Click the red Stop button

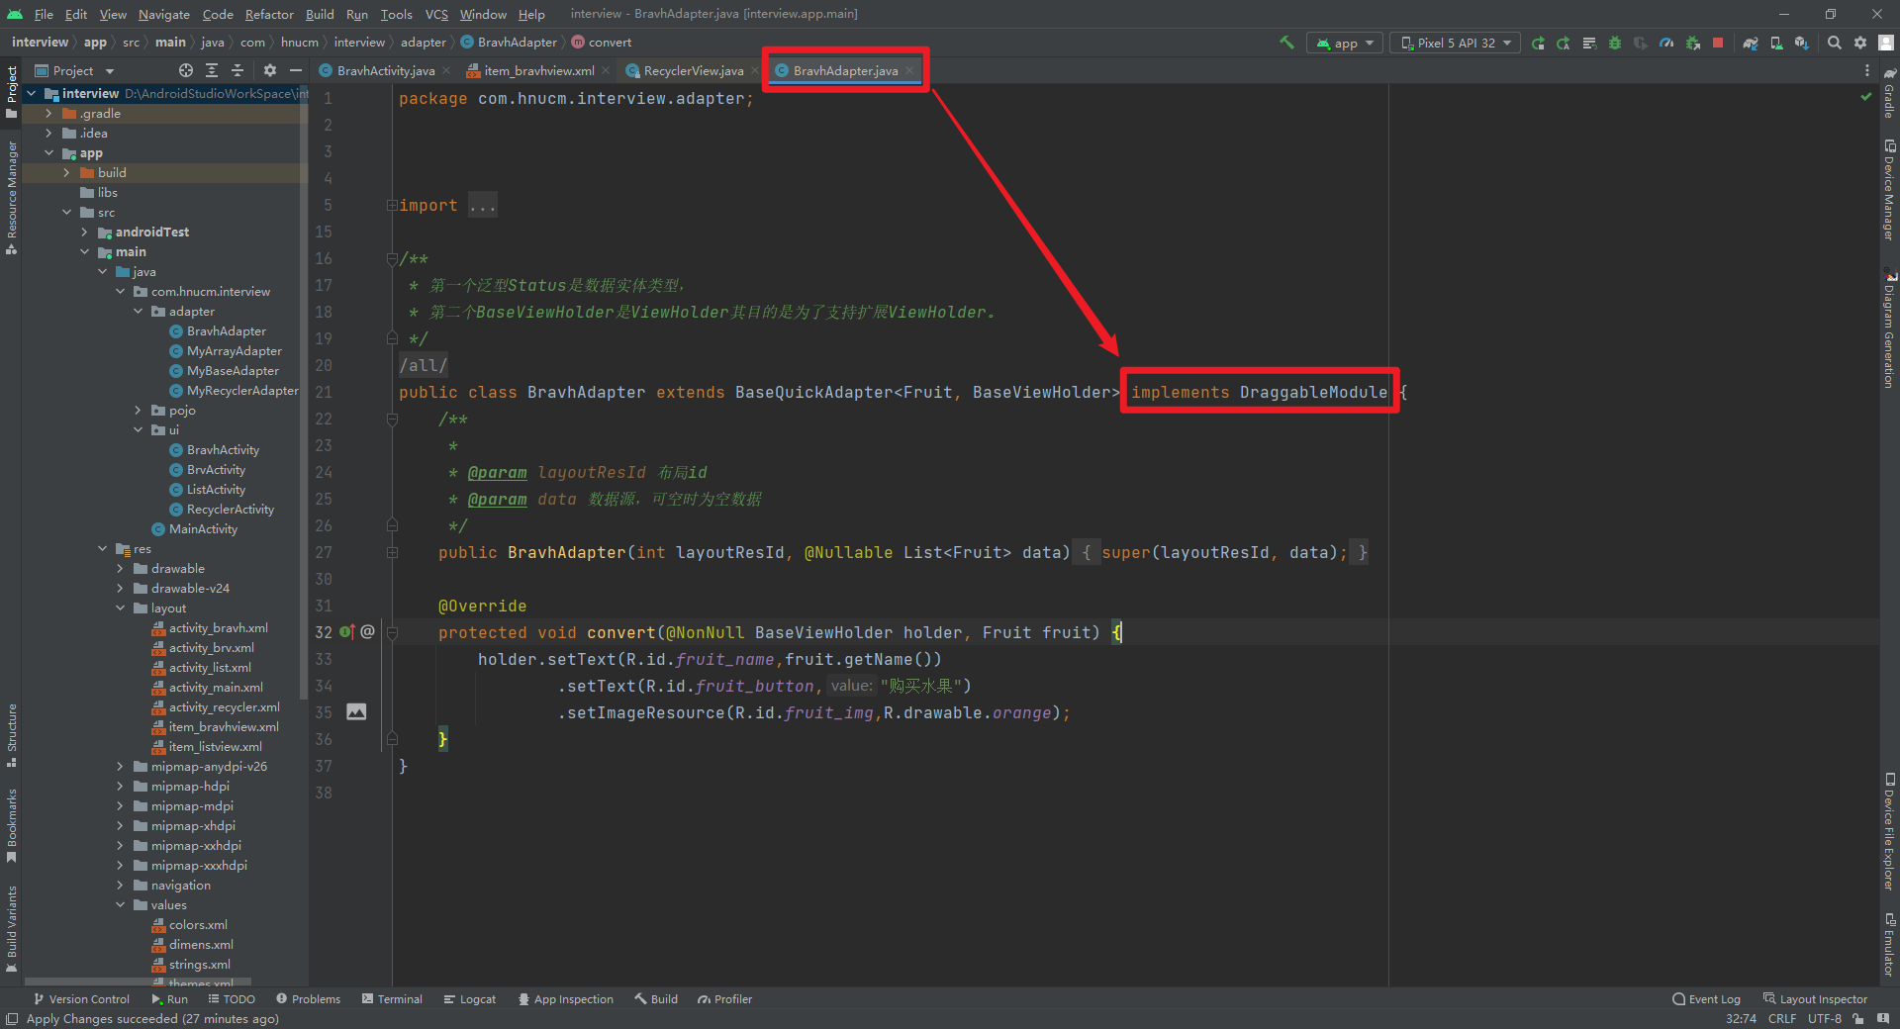click(1718, 43)
